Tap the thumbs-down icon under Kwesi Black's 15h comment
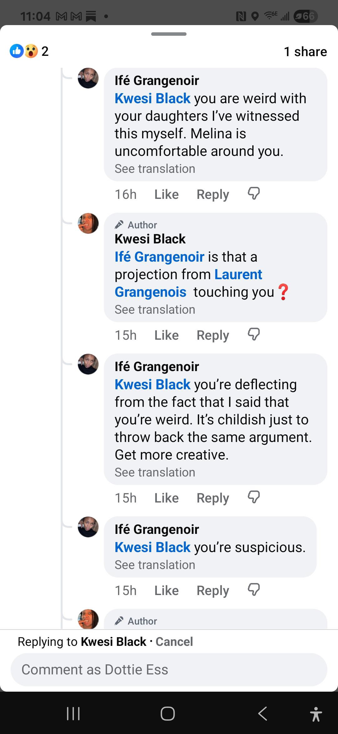 point(253,334)
